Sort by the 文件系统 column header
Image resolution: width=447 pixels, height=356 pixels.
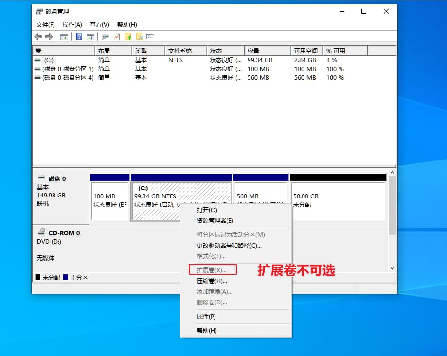click(x=186, y=51)
